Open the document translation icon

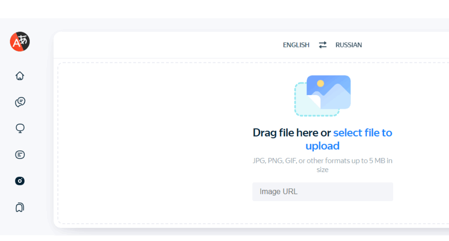(x=20, y=154)
